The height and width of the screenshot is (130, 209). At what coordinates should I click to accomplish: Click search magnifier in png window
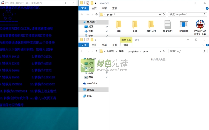click(x=204, y=51)
